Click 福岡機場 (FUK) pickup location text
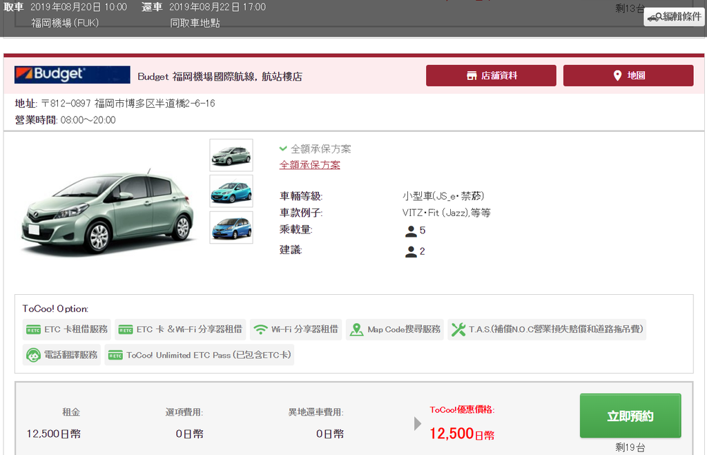 tap(65, 23)
